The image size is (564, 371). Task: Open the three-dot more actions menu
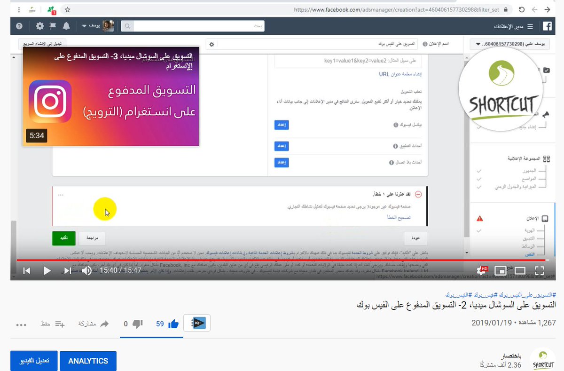[22, 324]
